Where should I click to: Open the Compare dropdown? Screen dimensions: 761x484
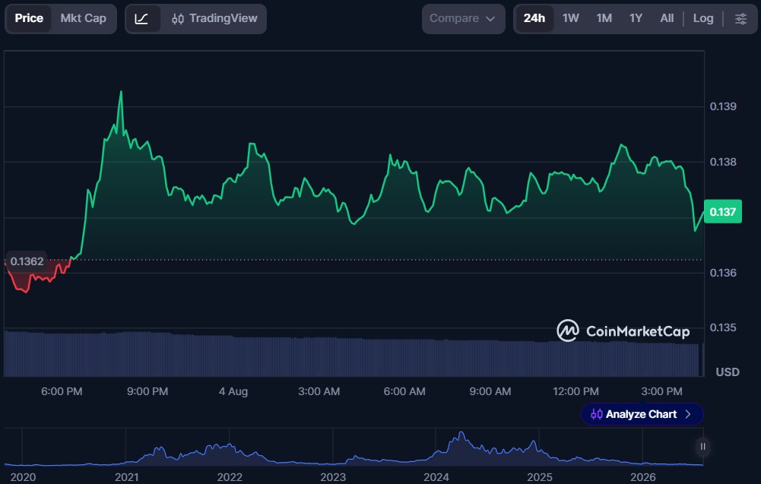[x=463, y=19]
